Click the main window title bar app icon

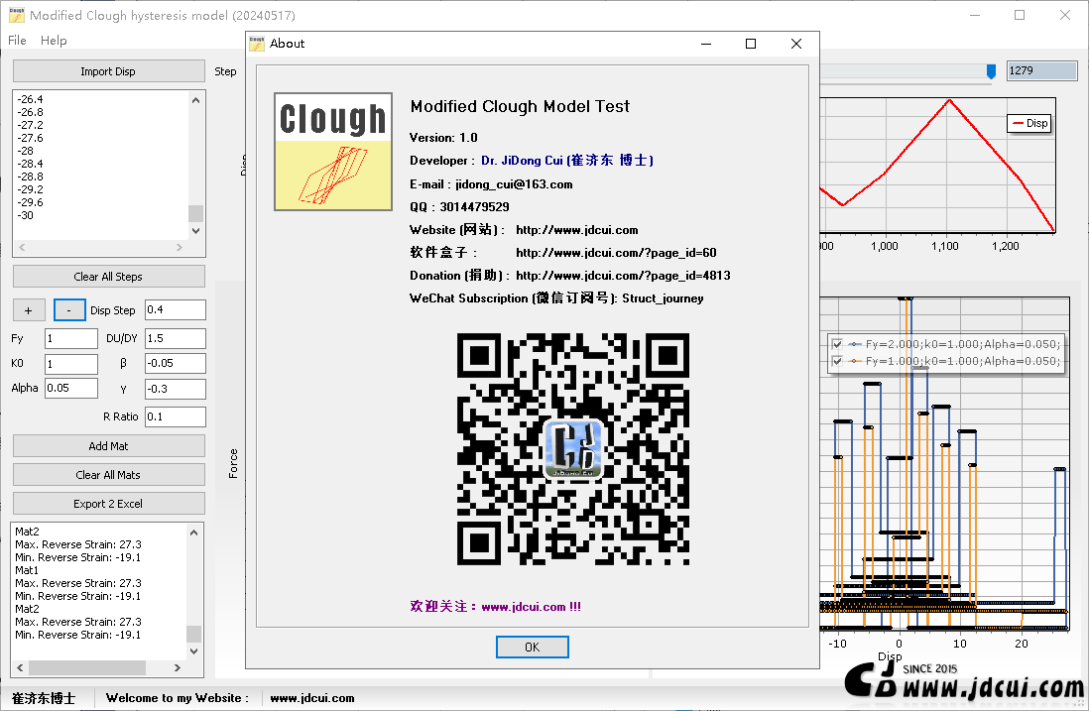[17, 15]
